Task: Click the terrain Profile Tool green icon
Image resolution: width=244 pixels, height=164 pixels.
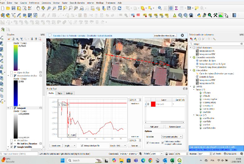Action: pyautogui.click(x=221, y=15)
